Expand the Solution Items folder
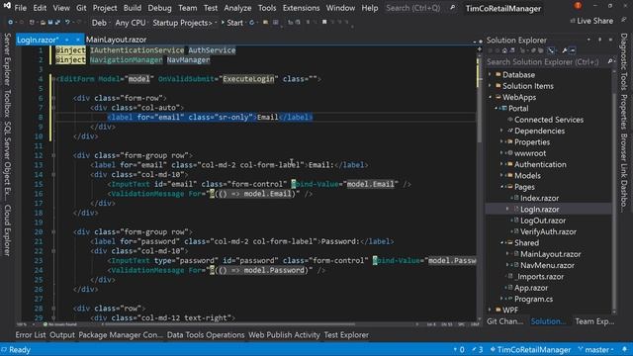The height and width of the screenshot is (356, 633). pyautogui.click(x=491, y=86)
